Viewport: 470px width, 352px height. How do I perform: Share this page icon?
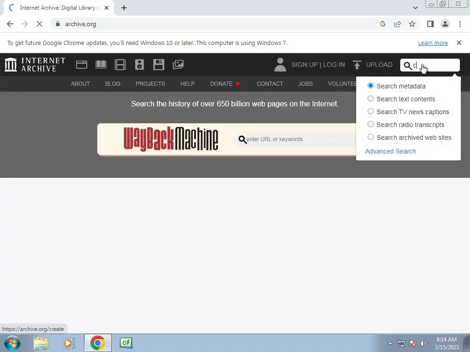tap(397, 24)
